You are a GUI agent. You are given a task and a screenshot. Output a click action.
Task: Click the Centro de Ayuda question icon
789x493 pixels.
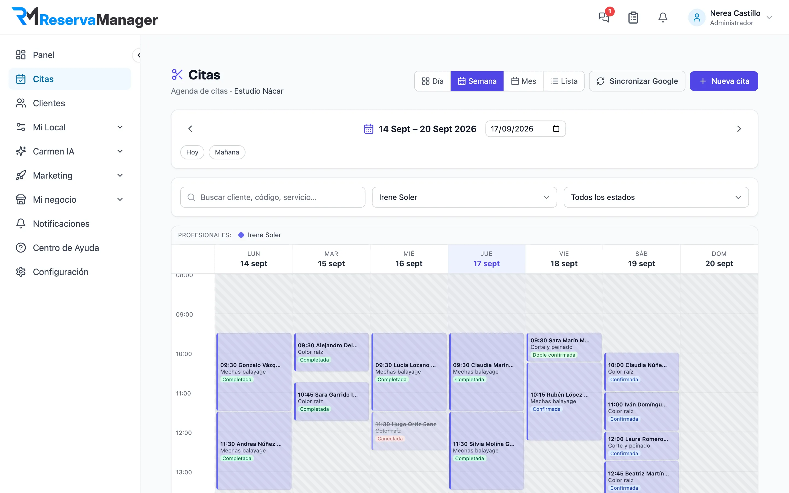pyautogui.click(x=21, y=248)
